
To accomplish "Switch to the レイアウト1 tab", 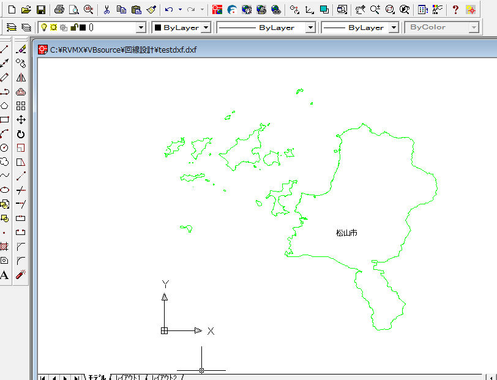I will 127,377.
